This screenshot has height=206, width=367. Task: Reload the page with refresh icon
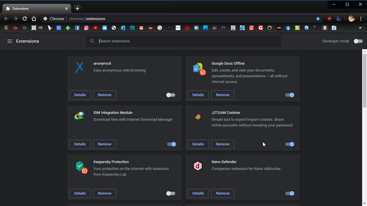(24, 19)
